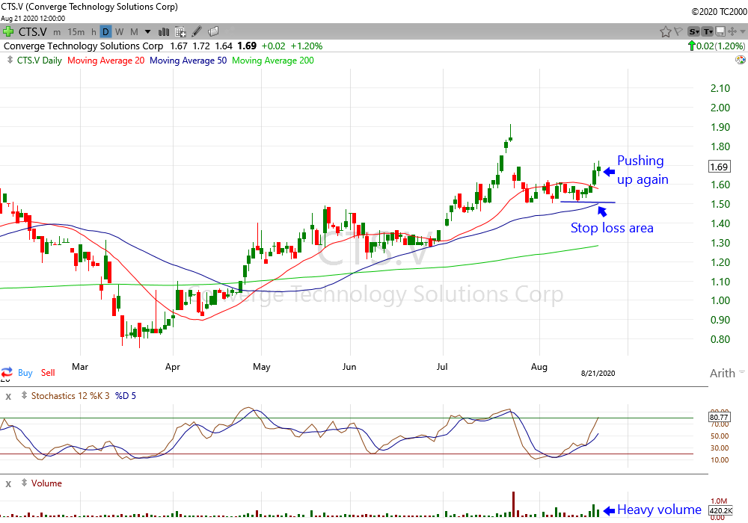The height and width of the screenshot is (523, 748).
Task: Open the timeframe dropdown arrow after M
Action: [x=148, y=32]
